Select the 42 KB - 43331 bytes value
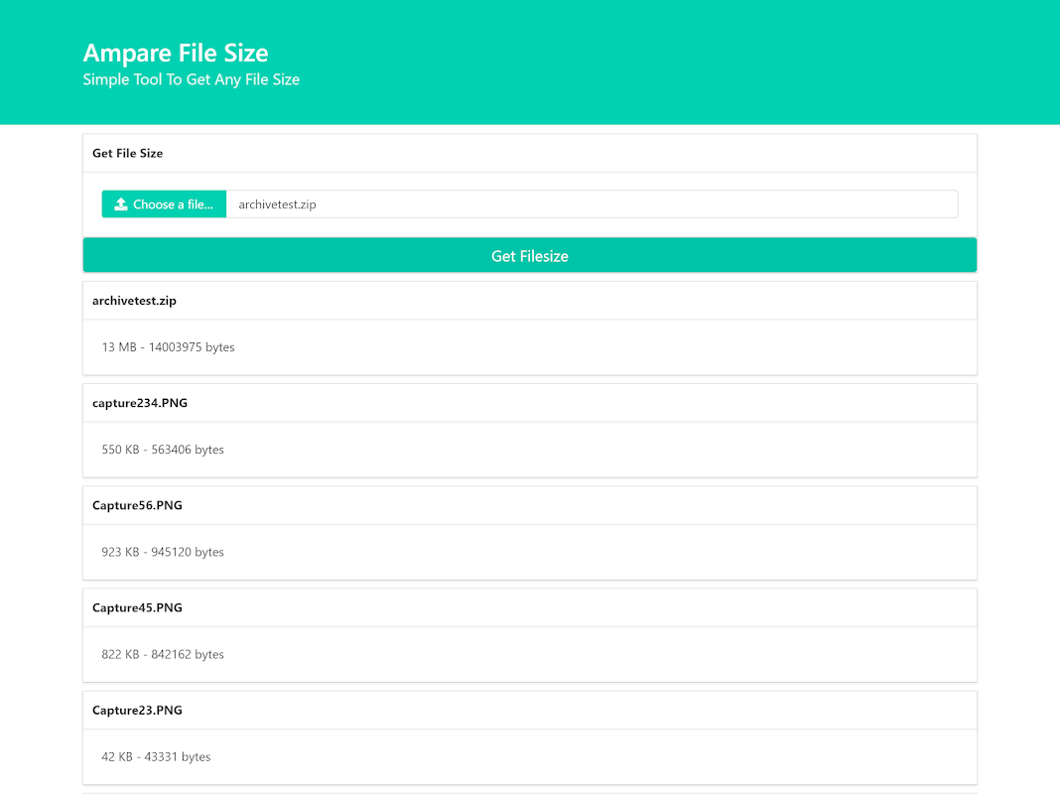This screenshot has width=1060, height=794. click(x=156, y=757)
